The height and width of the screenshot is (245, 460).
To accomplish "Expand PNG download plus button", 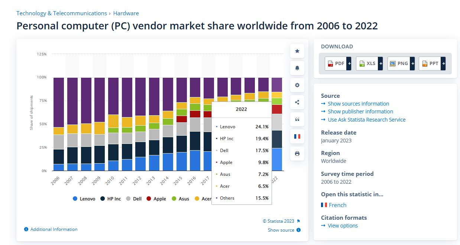I will click(x=412, y=64).
